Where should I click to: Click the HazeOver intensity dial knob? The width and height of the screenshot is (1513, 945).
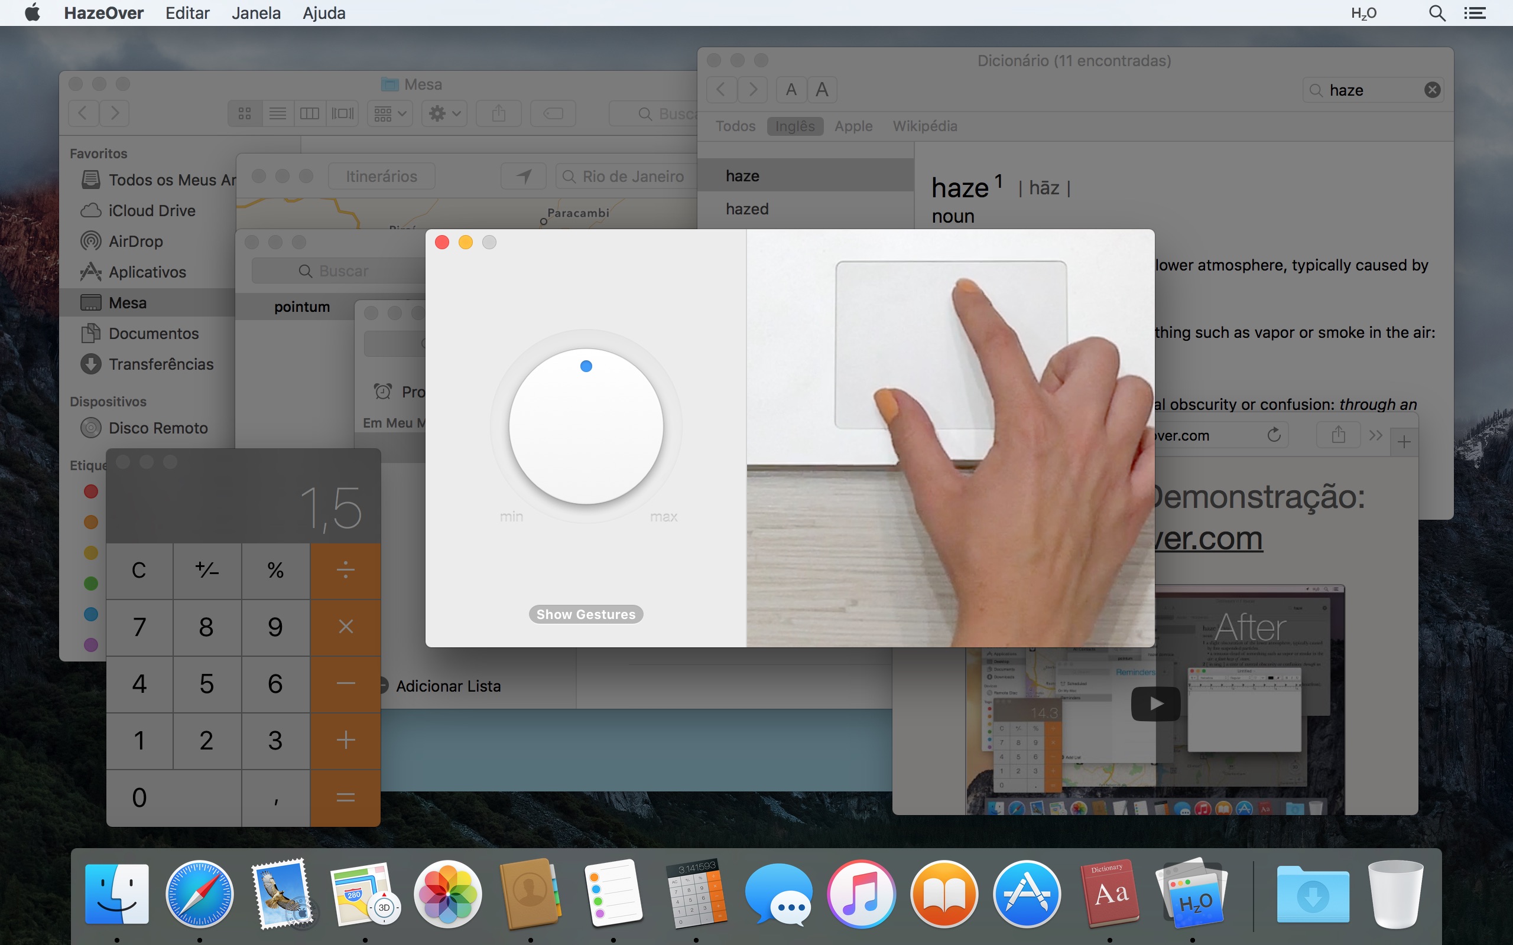tap(586, 426)
